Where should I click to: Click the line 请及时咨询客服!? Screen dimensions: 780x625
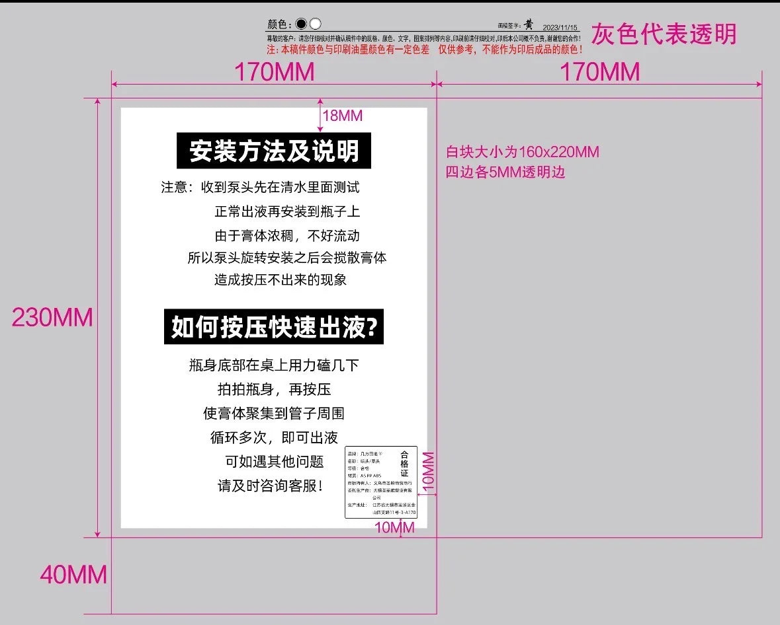[x=273, y=486]
